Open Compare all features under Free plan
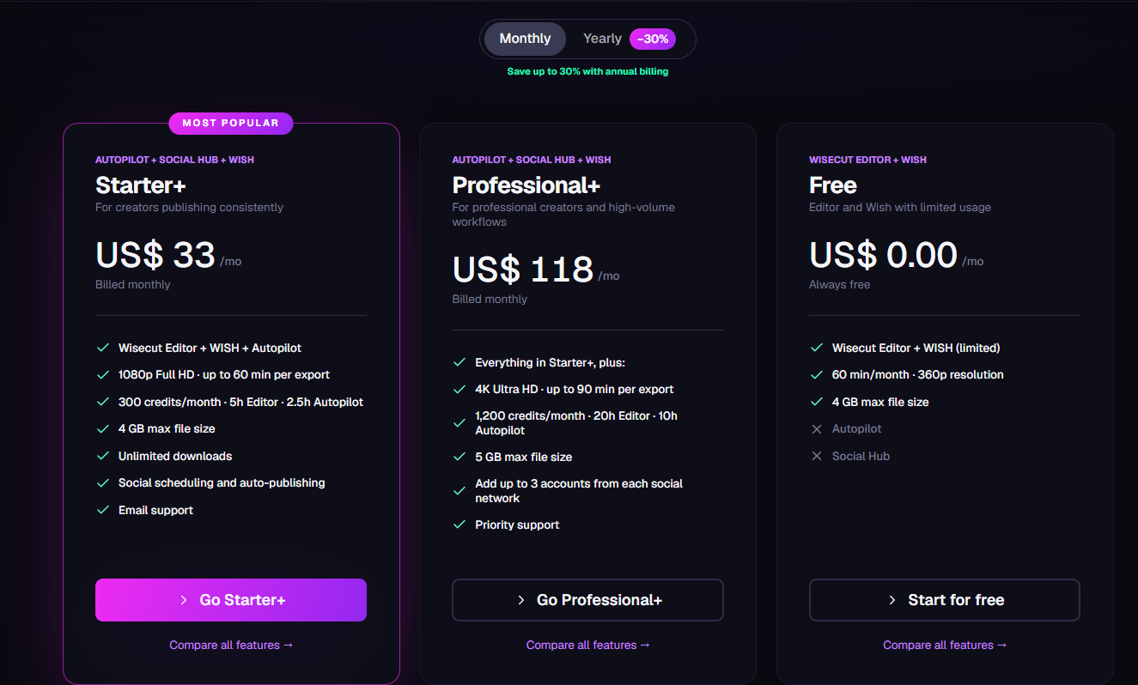This screenshot has width=1138, height=685. click(945, 645)
